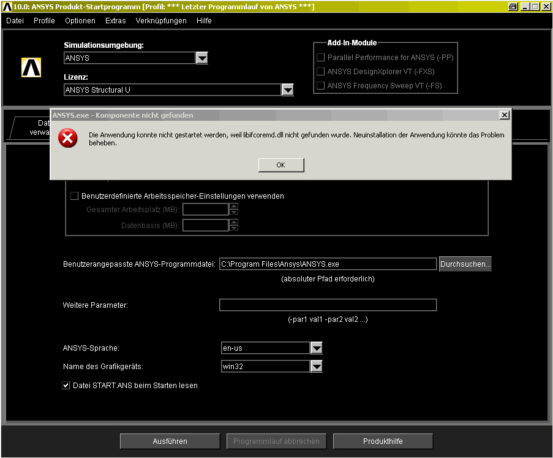This screenshot has width=553, height=458.
Task: Decrease Datenbasis with down spinner
Action: (233, 228)
